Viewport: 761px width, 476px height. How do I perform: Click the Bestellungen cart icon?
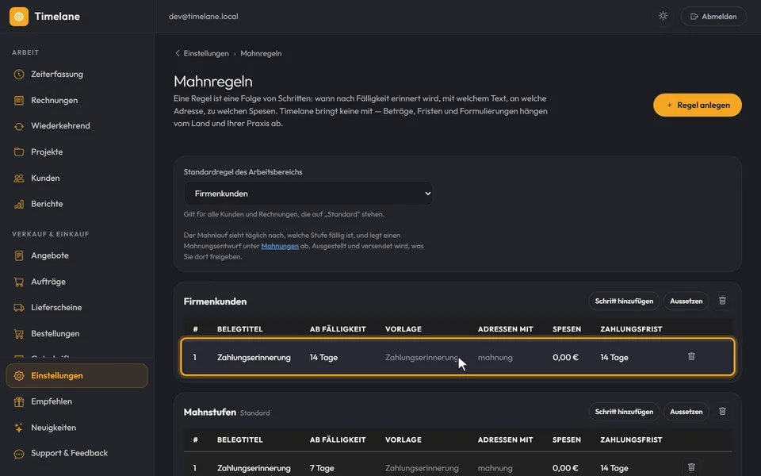click(19, 334)
